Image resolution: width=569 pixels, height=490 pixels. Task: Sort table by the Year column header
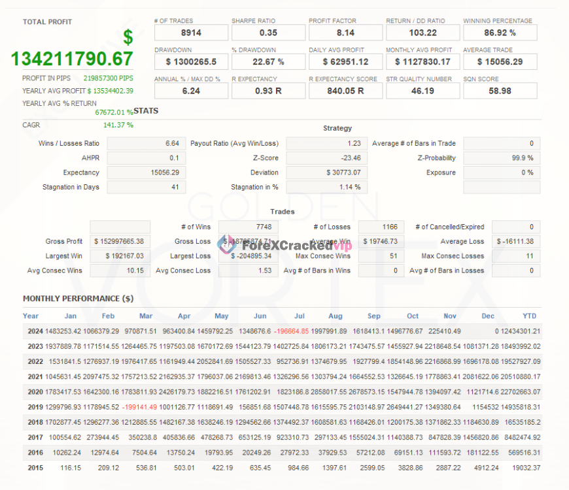click(x=30, y=316)
